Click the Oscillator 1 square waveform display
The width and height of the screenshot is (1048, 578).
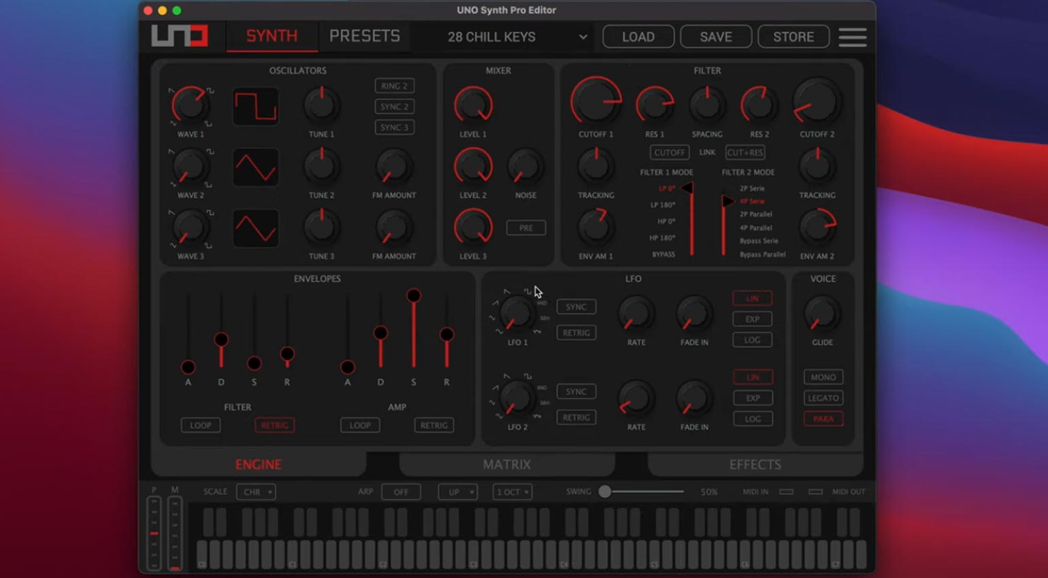[x=255, y=107]
